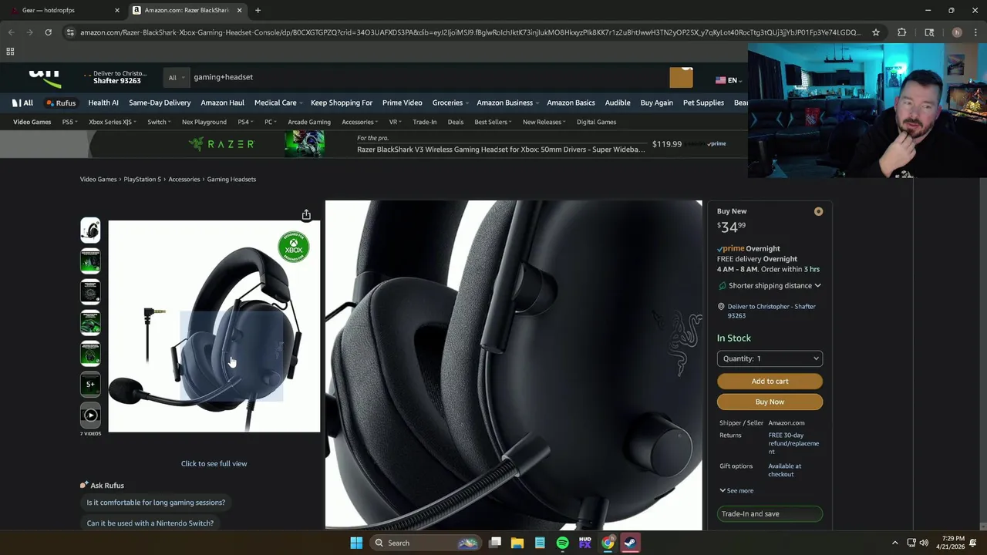Open the Quantity dropdown
Viewport: 987px width, 555px height.
click(770, 358)
